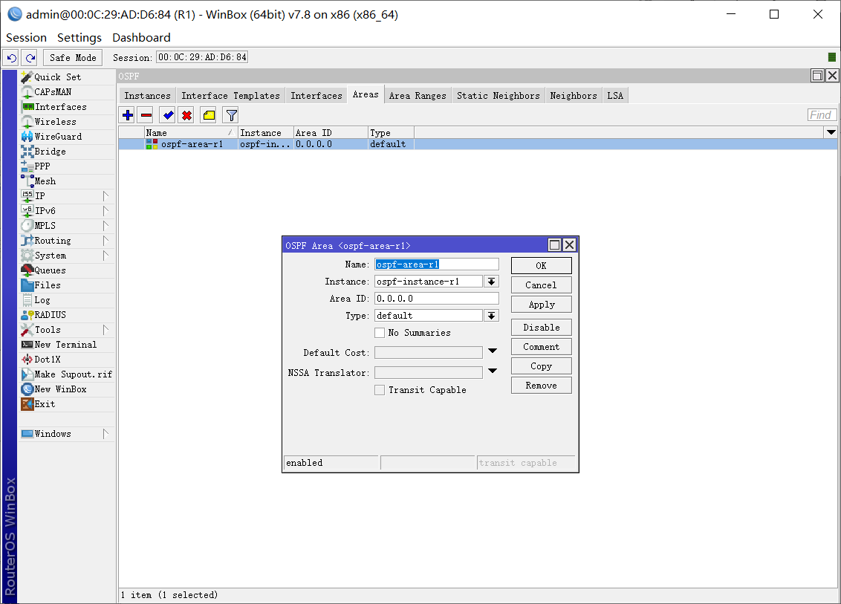Enable the area using the blue checkmark icon
The height and width of the screenshot is (604, 841).
(168, 115)
